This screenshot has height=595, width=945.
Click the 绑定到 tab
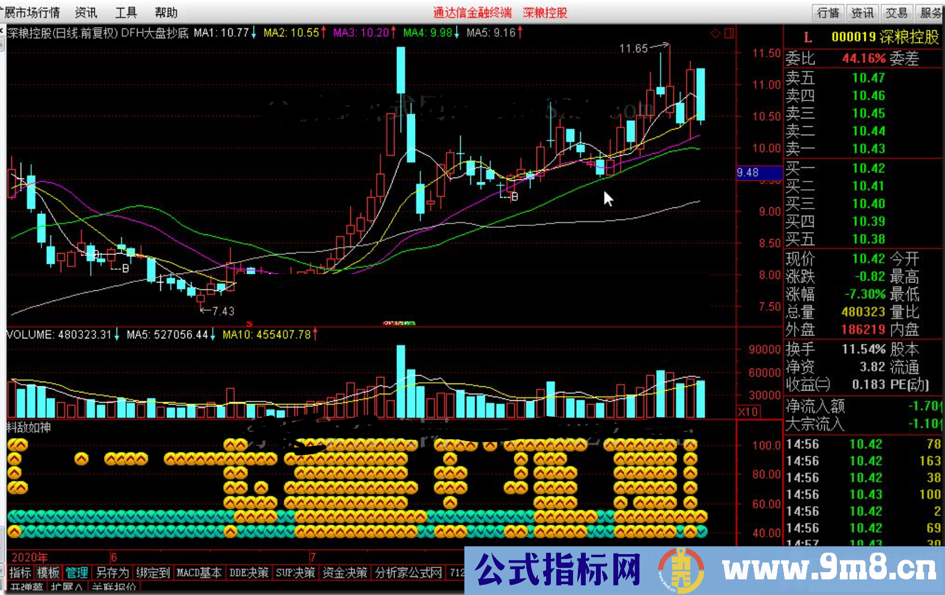coord(153,573)
